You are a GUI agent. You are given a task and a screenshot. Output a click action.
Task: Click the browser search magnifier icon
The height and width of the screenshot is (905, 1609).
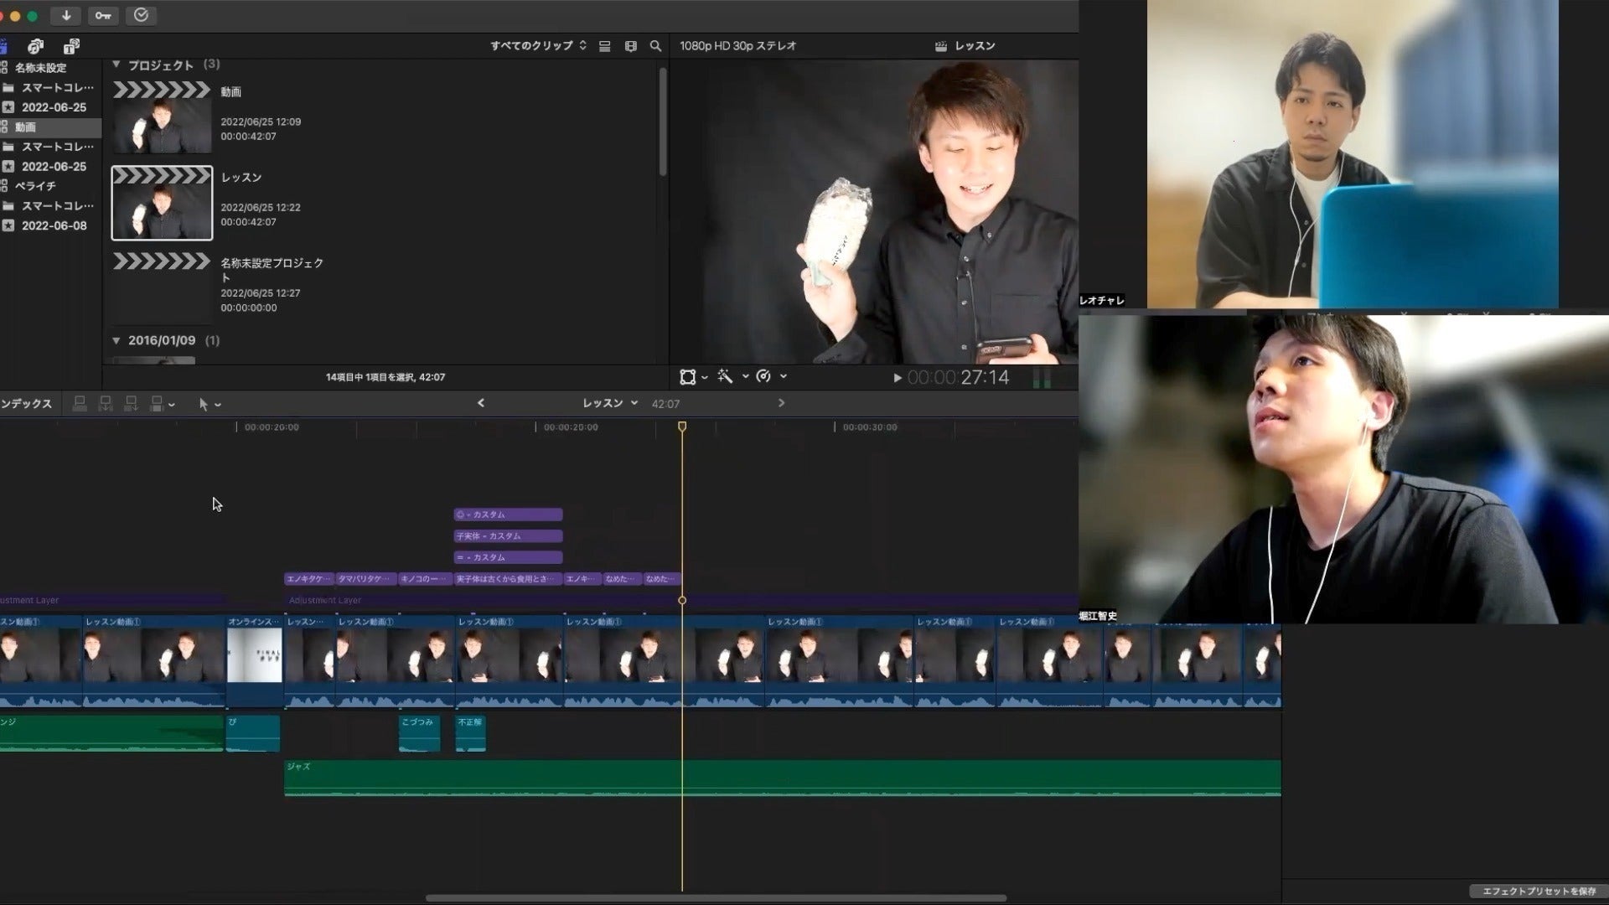pyautogui.click(x=655, y=46)
